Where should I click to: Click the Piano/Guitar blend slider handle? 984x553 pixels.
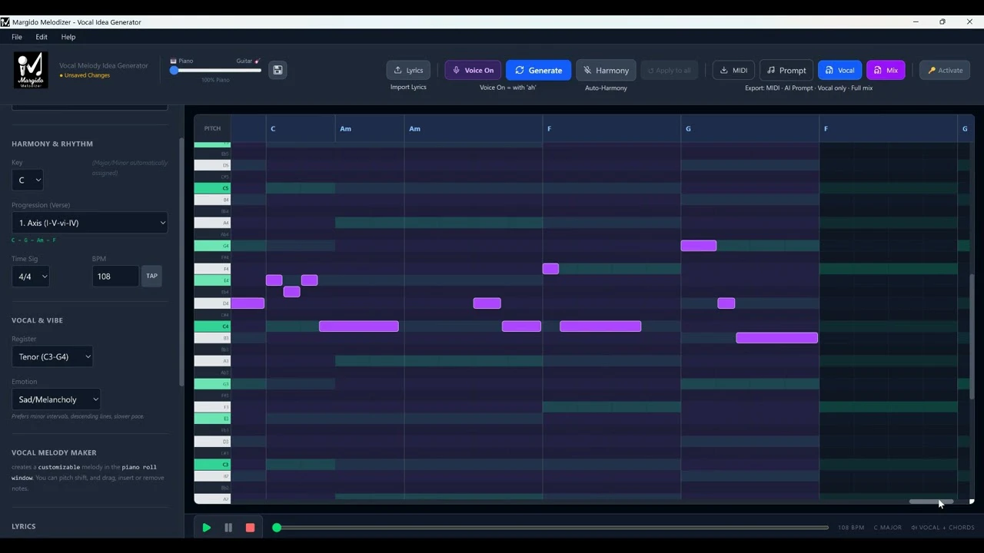[175, 70]
